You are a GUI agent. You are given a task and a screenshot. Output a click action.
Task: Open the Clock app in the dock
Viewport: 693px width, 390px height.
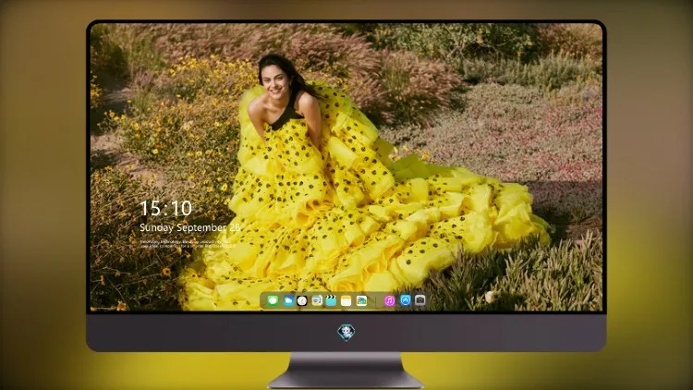pyautogui.click(x=302, y=300)
